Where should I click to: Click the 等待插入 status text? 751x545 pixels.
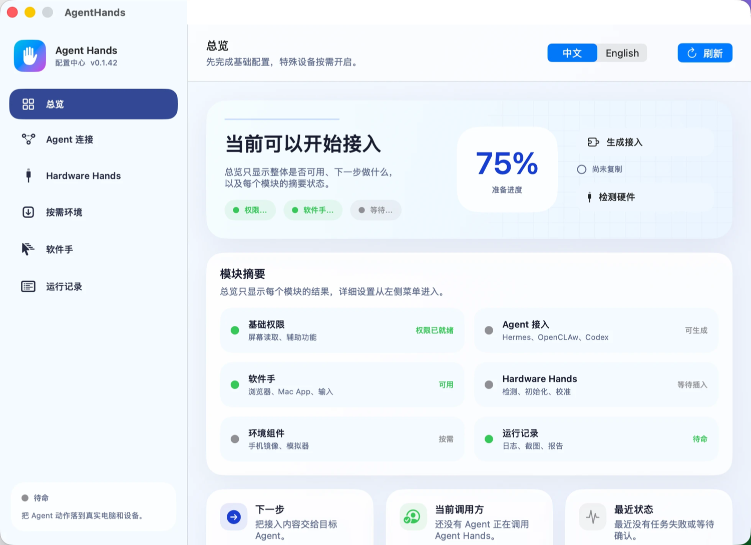click(692, 385)
